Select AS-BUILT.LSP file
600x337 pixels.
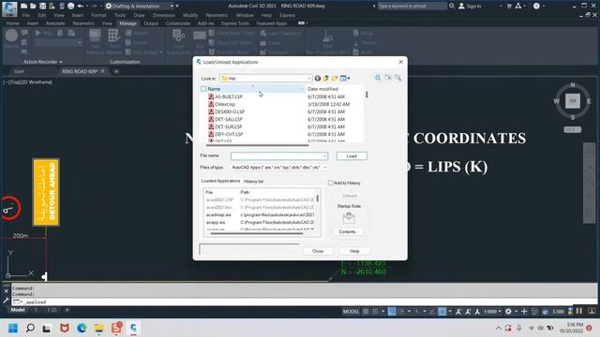(228, 96)
